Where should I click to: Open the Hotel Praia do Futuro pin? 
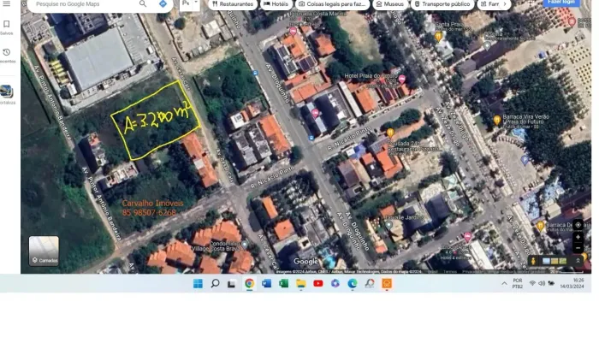click(402, 79)
